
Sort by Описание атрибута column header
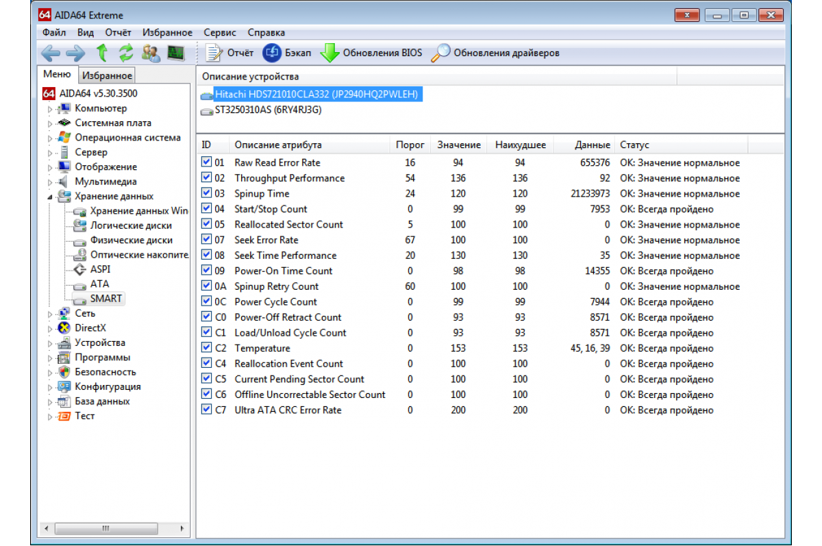tap(310, 145)
